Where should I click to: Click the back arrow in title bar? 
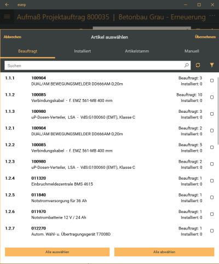pyautogui.click(x=7, y=4)
